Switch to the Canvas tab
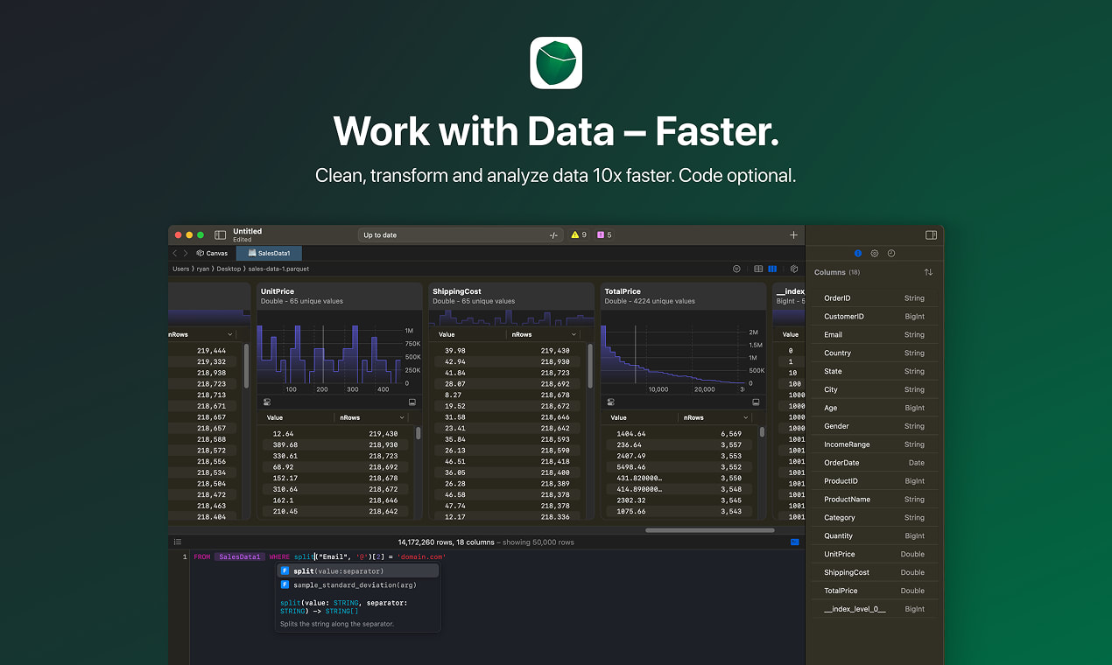 (213, 253)
